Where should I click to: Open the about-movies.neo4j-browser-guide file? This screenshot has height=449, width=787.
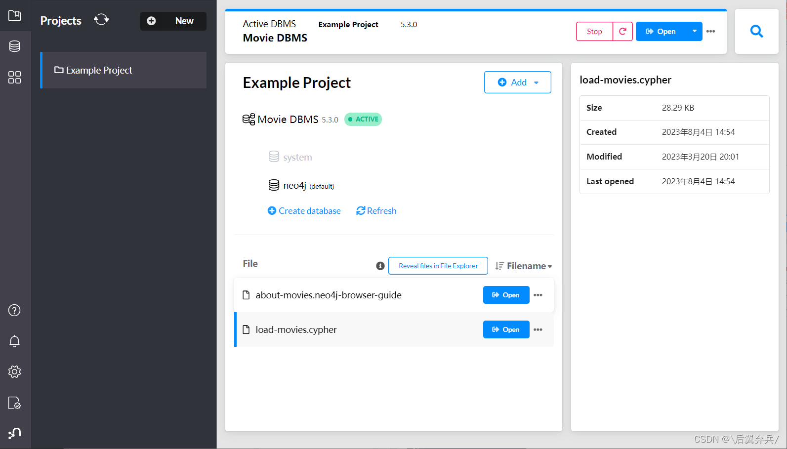pyautogui.click(x=506, y=295)
